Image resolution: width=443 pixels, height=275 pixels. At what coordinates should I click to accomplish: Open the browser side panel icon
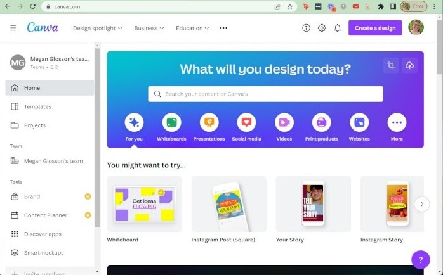coord(393,6)
